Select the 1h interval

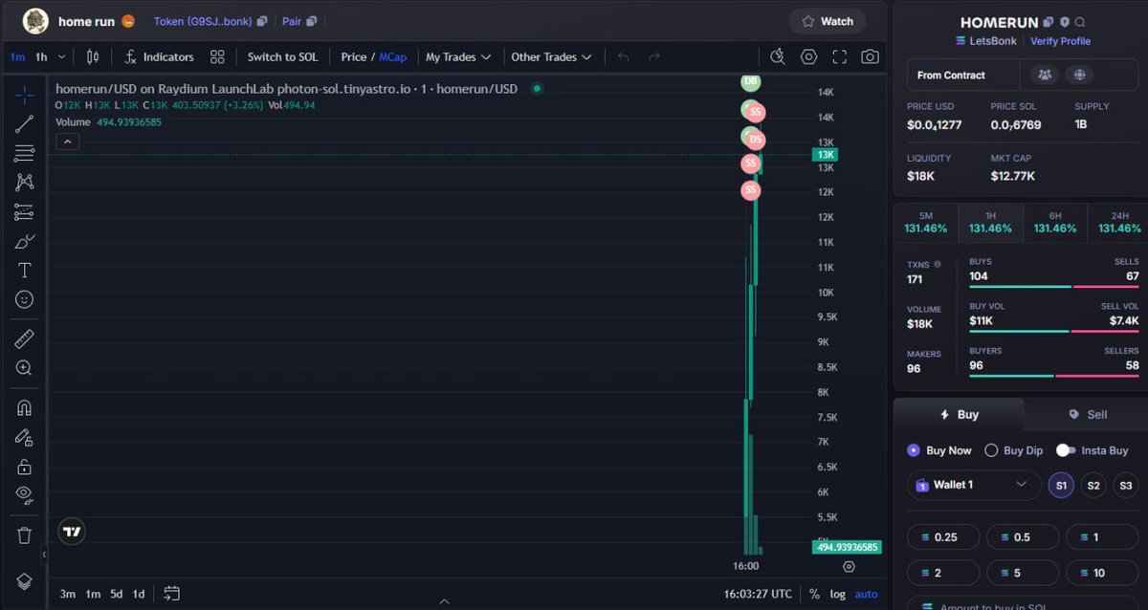tap(41, 57)
